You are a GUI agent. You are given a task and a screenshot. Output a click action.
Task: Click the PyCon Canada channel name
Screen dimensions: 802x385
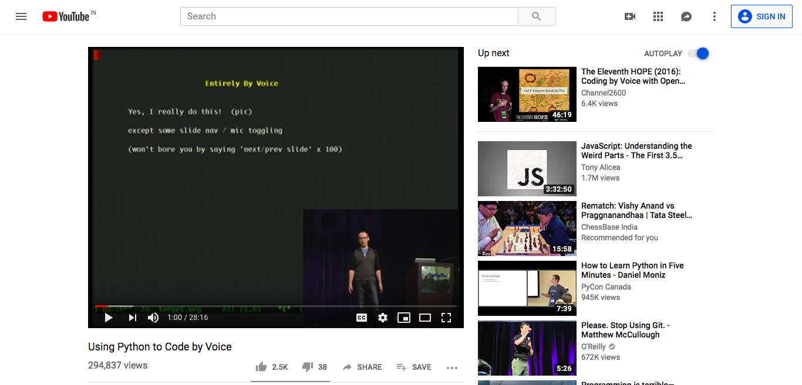pyautogui.click(x=606, y=287)
